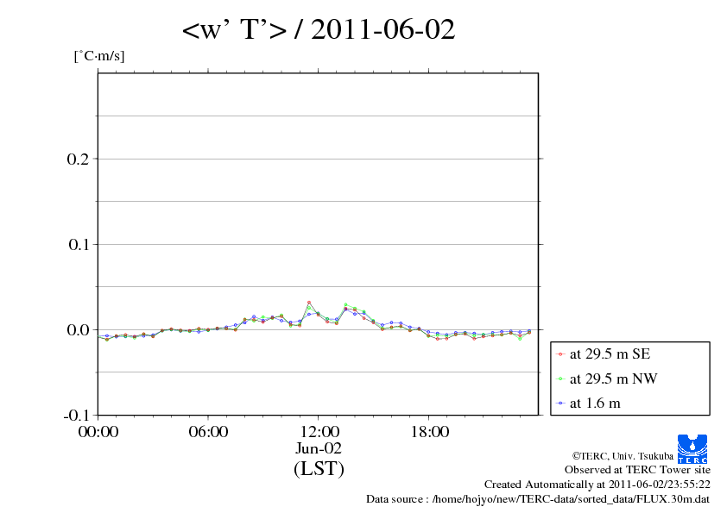Screen dimensions: 727x513
Task: Click the 0.2 y-axis tick label
Action: (x=79, y=159)
